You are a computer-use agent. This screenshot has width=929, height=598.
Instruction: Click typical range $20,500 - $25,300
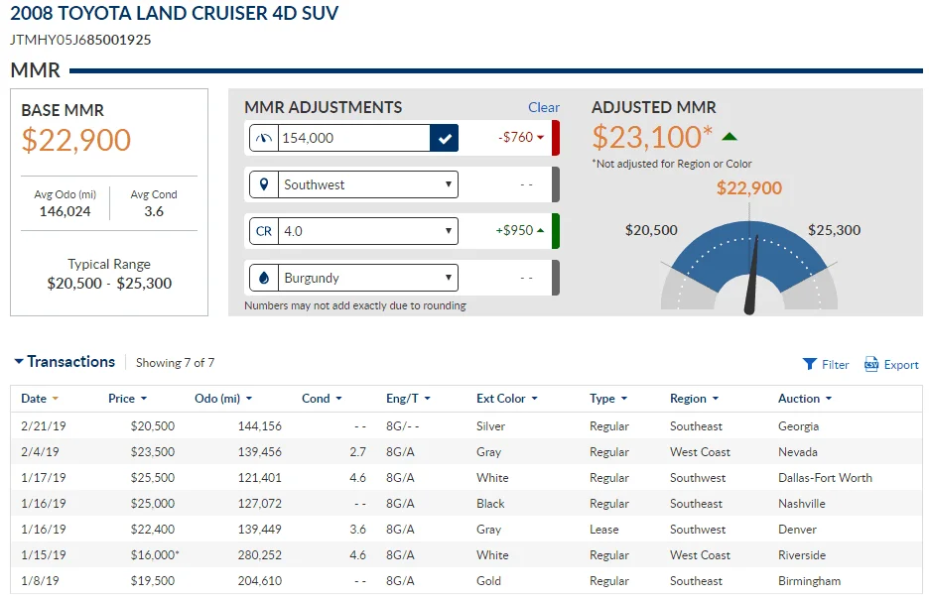tap(109, 283)
